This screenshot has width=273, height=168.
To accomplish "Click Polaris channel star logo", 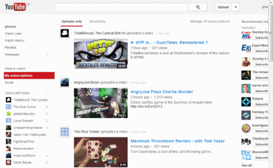I will point(246,102).
